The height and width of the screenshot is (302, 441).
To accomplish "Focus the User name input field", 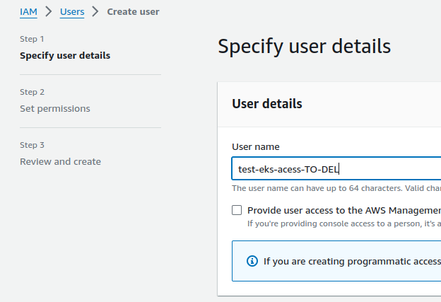I will click(x=336, y=168).
